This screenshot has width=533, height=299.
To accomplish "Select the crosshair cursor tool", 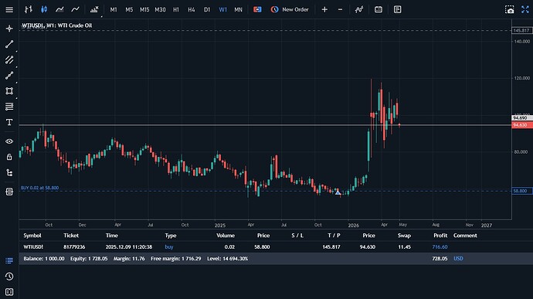I will (9, 29).
